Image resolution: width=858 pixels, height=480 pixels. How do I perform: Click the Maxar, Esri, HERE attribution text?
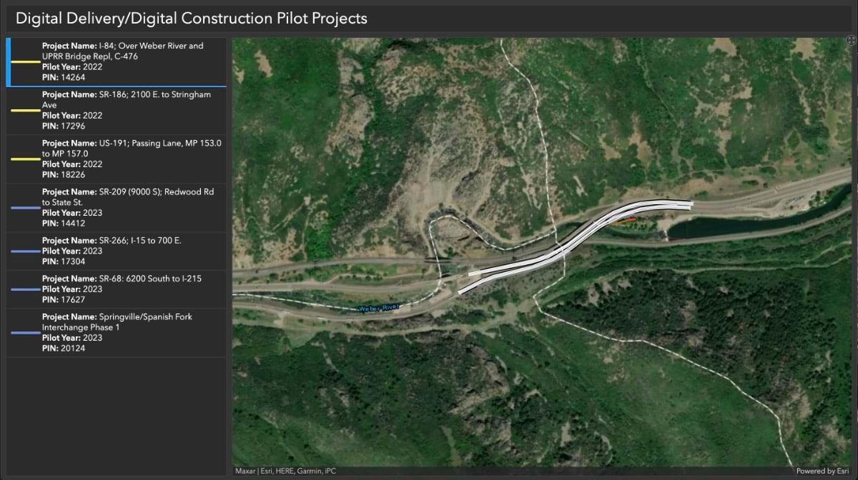pos(285,471)
